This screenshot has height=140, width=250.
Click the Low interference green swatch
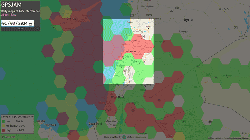[3, 121]
